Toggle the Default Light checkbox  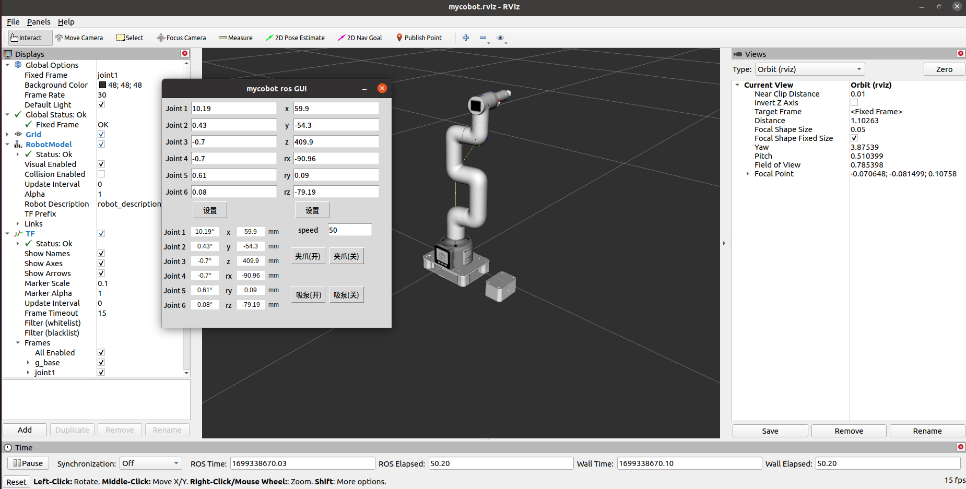[x=101, y=104]
